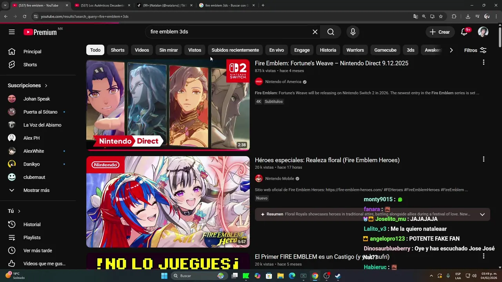
Task: Open options menu for Realeza floral video
Action: (x=484, y=159)
